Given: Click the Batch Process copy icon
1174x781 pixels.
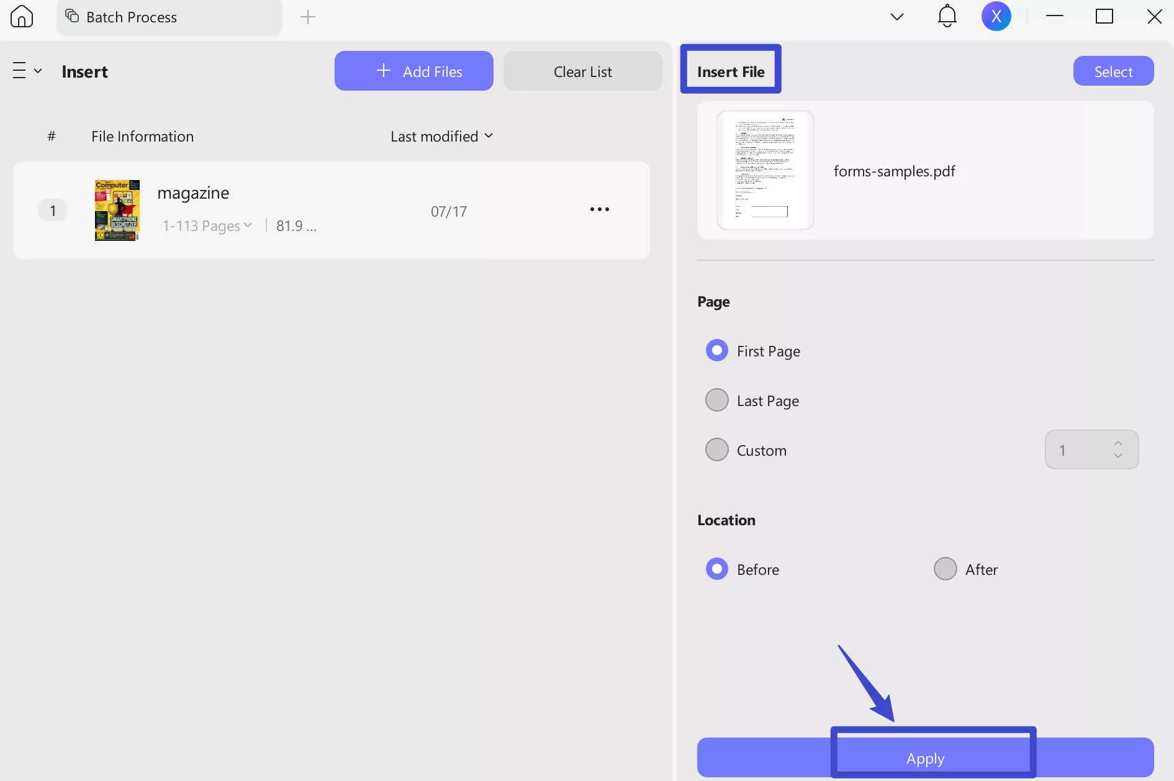Looking at the screenshot, I should coord(73,17).
